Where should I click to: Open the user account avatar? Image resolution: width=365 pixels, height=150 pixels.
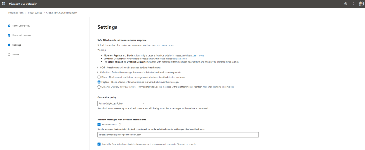361,4
